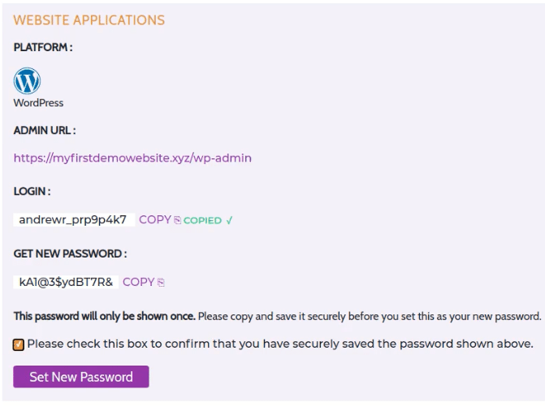Image resolution: width=545 pixels, height=407 pixels.
Task: Click the 'Please check this box to confirm' label text
Action: tap(280, 344)
